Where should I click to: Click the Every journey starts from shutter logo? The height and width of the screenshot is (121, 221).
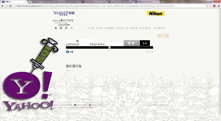pyautogui.click(x=63, y=24)
